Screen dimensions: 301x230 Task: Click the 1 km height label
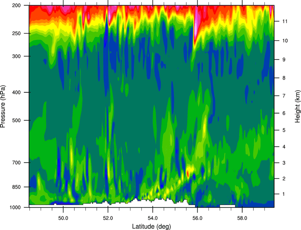coord(284,194)
